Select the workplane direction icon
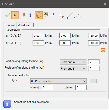 tap(61, 15)
